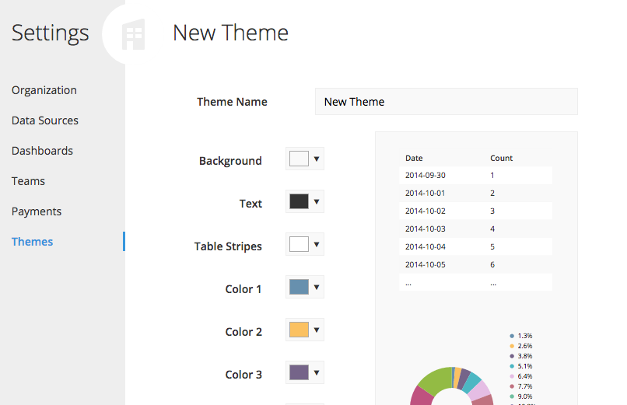Click the 2014-10-04 preview table cell

[425, 247]
